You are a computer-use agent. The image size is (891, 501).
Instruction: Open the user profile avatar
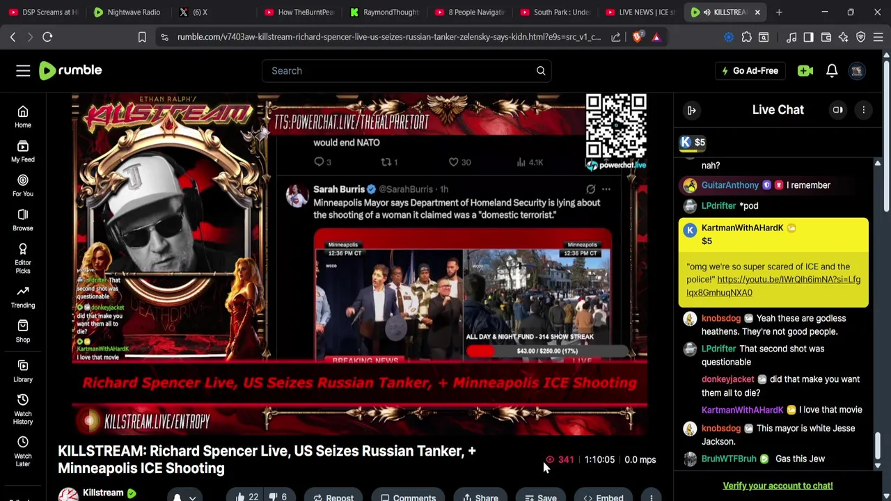tap(857, 70)
